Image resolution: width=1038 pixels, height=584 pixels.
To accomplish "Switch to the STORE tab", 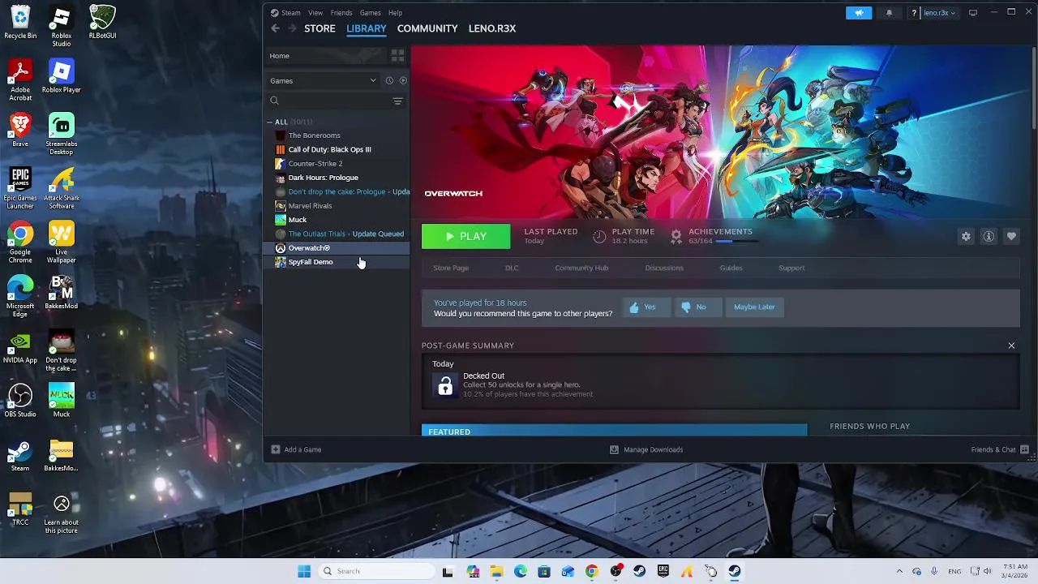I will click(x=320, y=28).
